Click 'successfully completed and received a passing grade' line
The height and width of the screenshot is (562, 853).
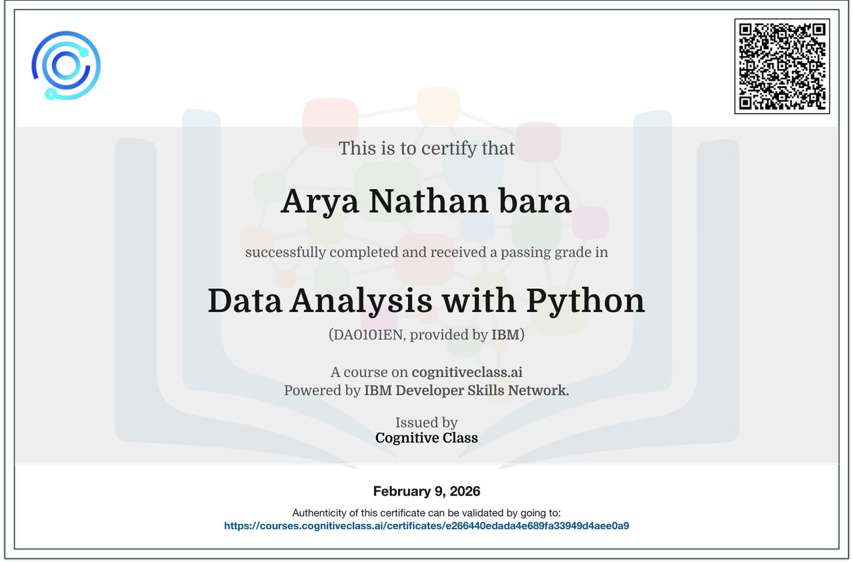427,252
